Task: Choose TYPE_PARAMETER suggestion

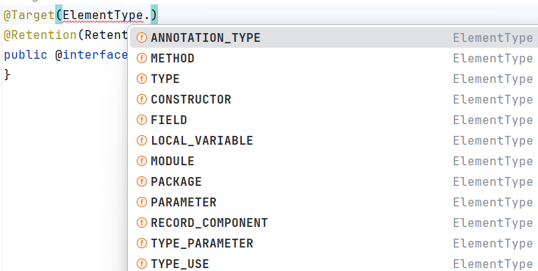Action: click(334, 244)
